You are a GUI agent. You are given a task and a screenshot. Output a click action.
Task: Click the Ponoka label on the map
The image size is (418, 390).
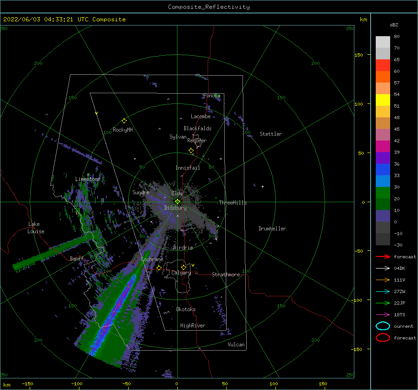pos(212,96)
